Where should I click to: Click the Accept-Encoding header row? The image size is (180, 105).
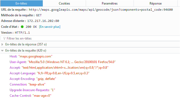(x=33, y=79)
